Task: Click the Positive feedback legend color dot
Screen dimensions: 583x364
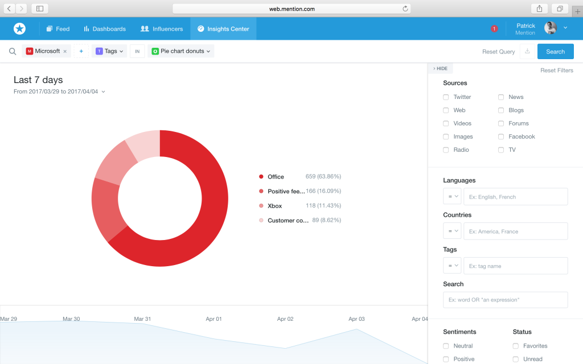Action: [x=261, y=191]
